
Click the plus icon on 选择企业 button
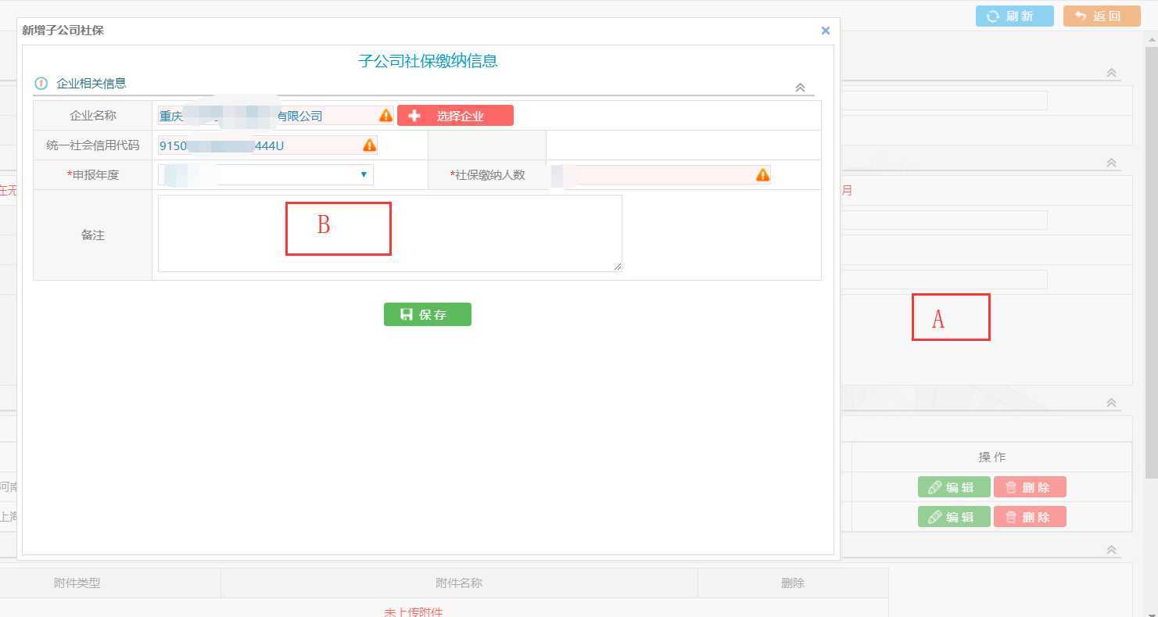[414, 116]
